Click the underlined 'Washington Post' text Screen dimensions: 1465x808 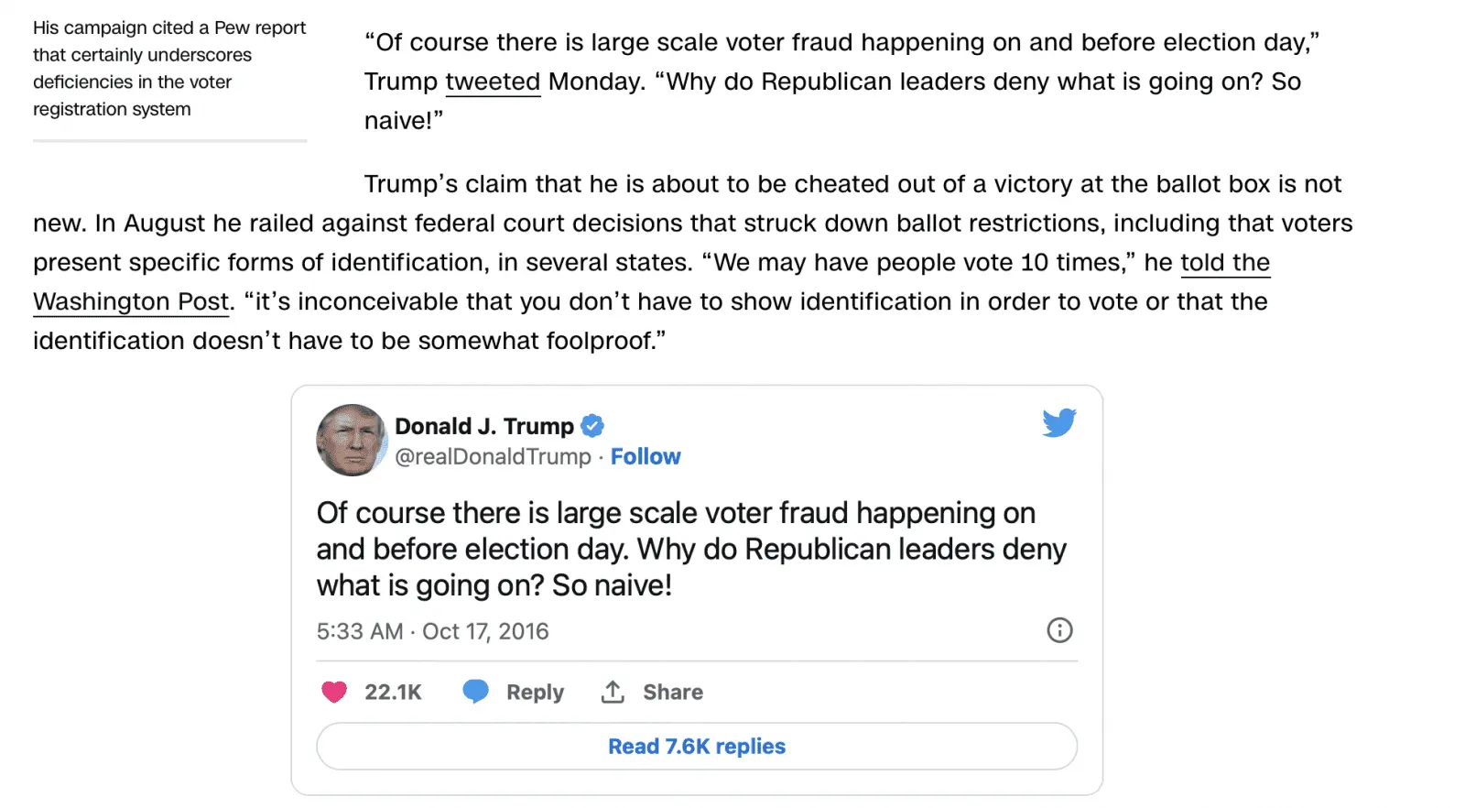131,302
